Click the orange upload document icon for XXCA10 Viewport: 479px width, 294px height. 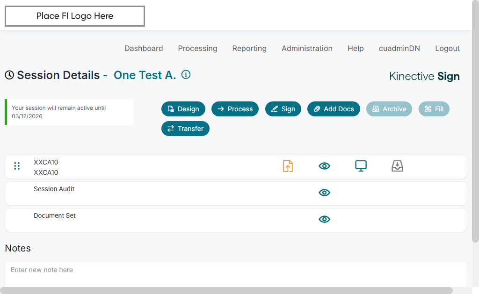point(288,166)
